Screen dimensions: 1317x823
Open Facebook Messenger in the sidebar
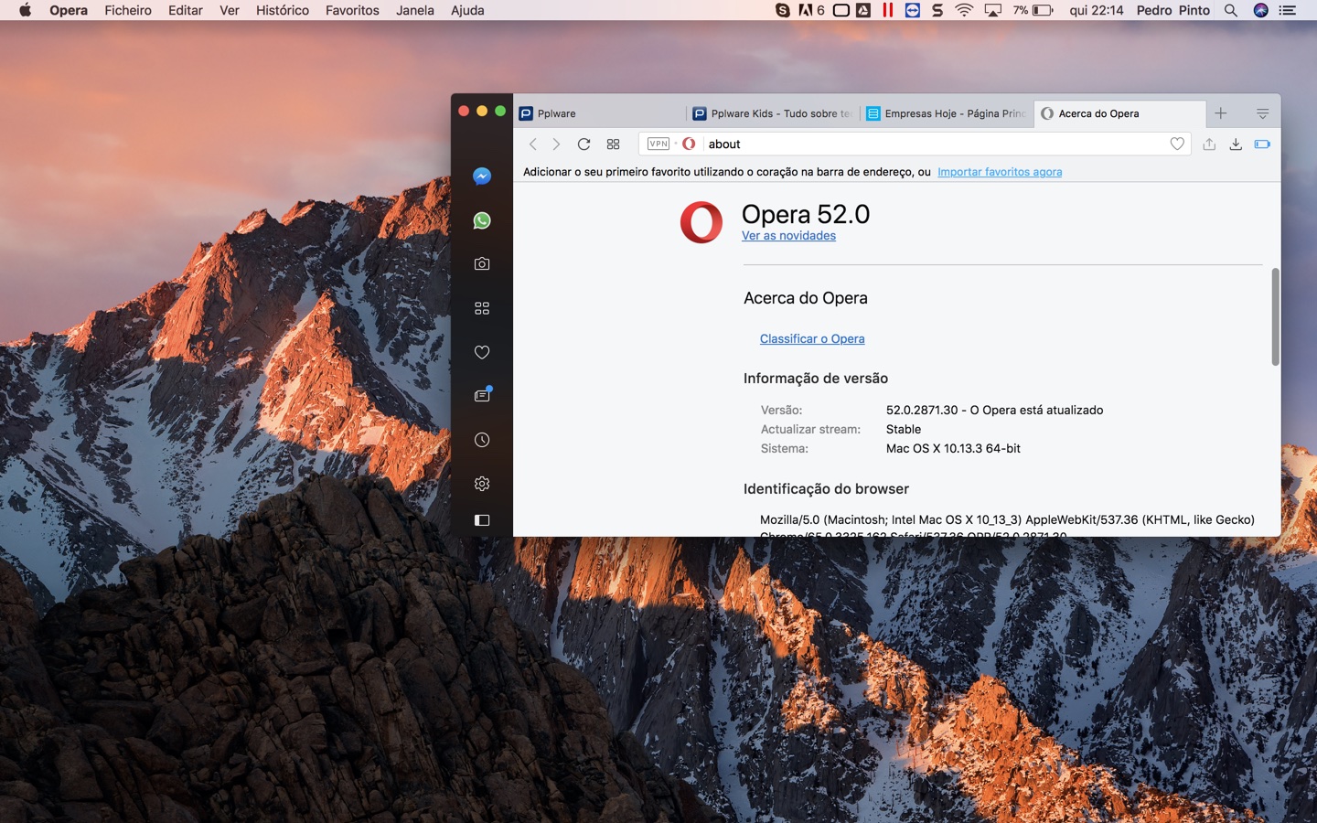(481, 176)
